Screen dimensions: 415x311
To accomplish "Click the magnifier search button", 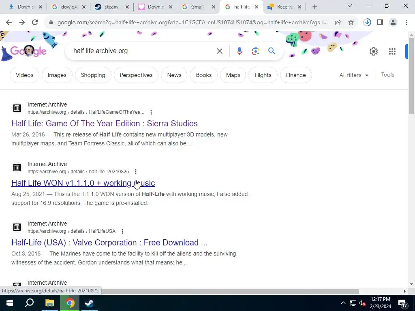I will pyautogui.click(x=272, y=51).
